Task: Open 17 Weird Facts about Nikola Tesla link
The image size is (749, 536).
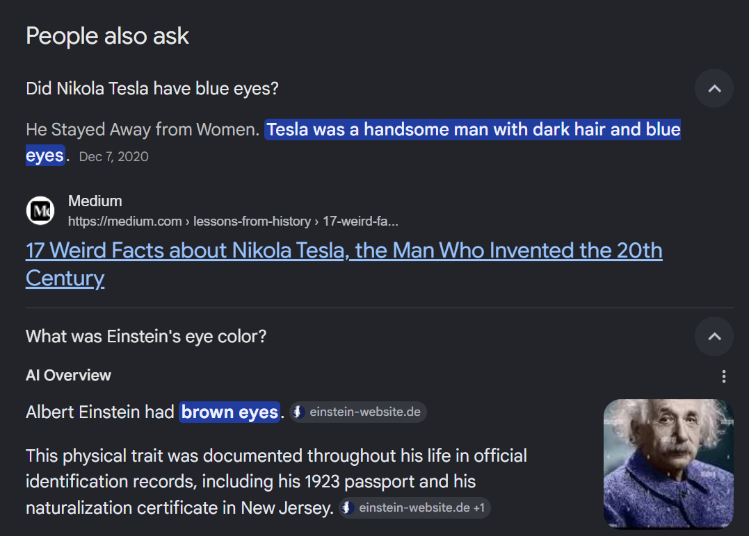Action: point(344,264)
